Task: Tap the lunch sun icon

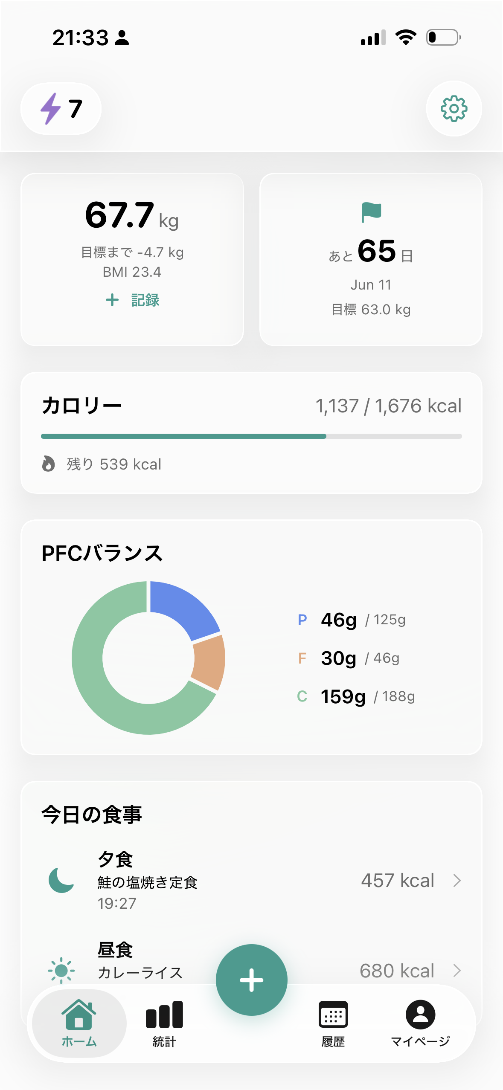Action: coord(61,970)
